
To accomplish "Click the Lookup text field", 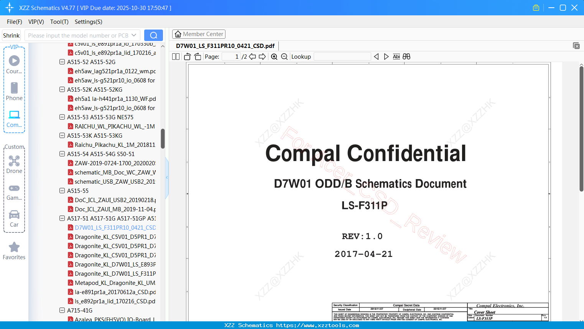I will pos(342,57).
